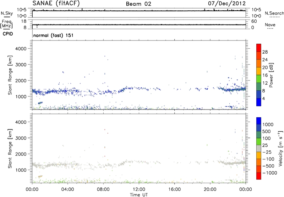Pick the Velocity segment between -1000 and -500
284x197 pixels.
click(x=259, y=169)
